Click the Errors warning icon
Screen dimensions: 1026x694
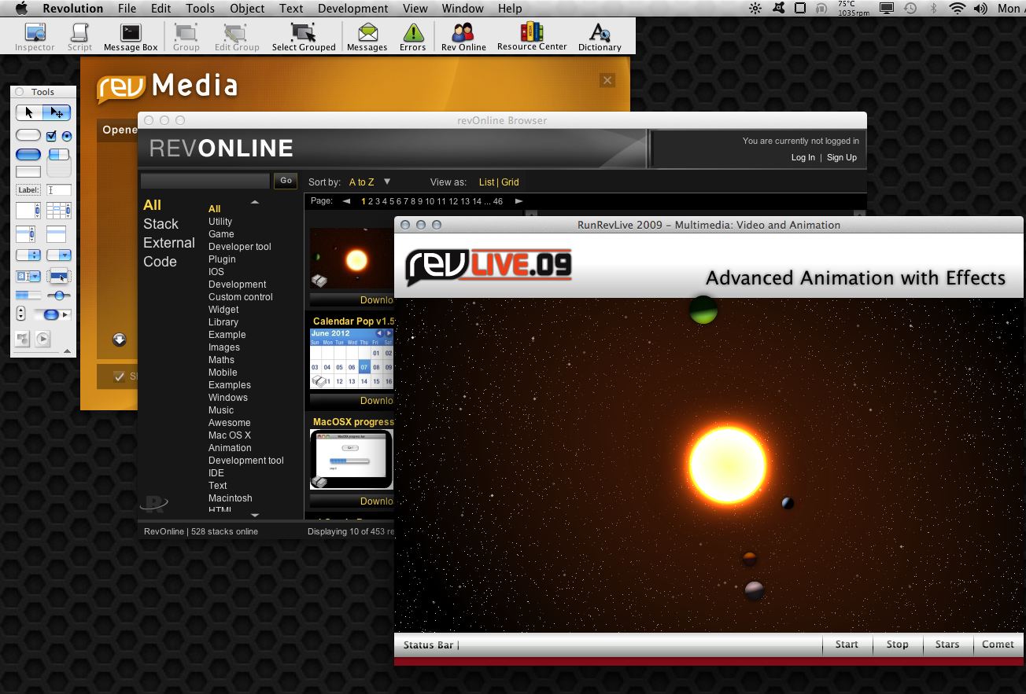(412, 36)
